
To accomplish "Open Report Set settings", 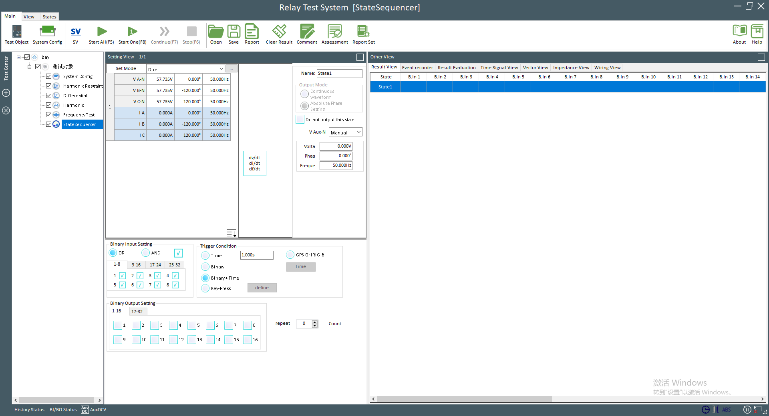I will pyautogui.click(x=363, y=34).
